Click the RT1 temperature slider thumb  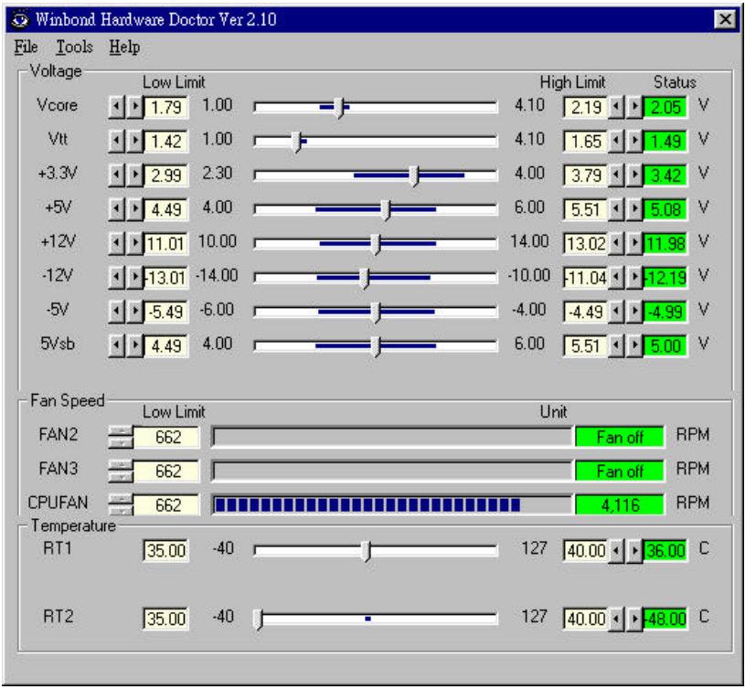[366, 551]
